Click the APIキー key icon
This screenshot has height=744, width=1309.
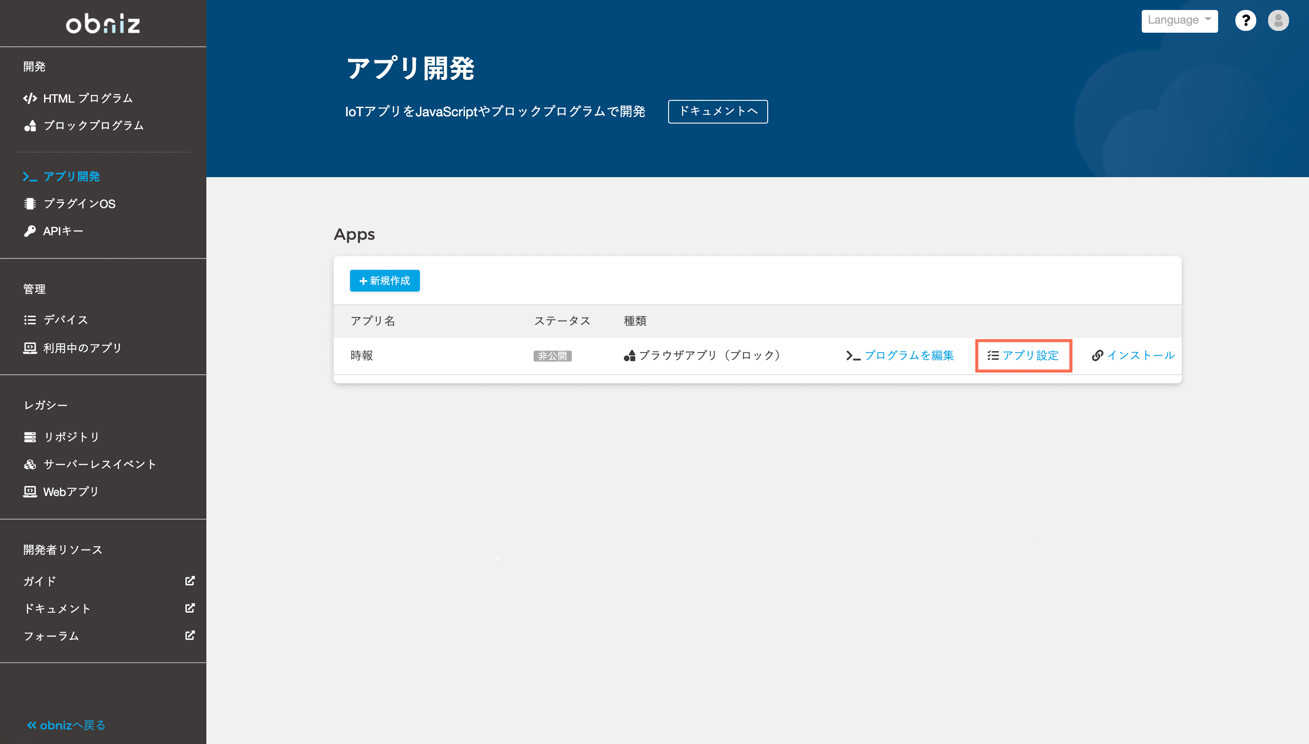[29, 231]
